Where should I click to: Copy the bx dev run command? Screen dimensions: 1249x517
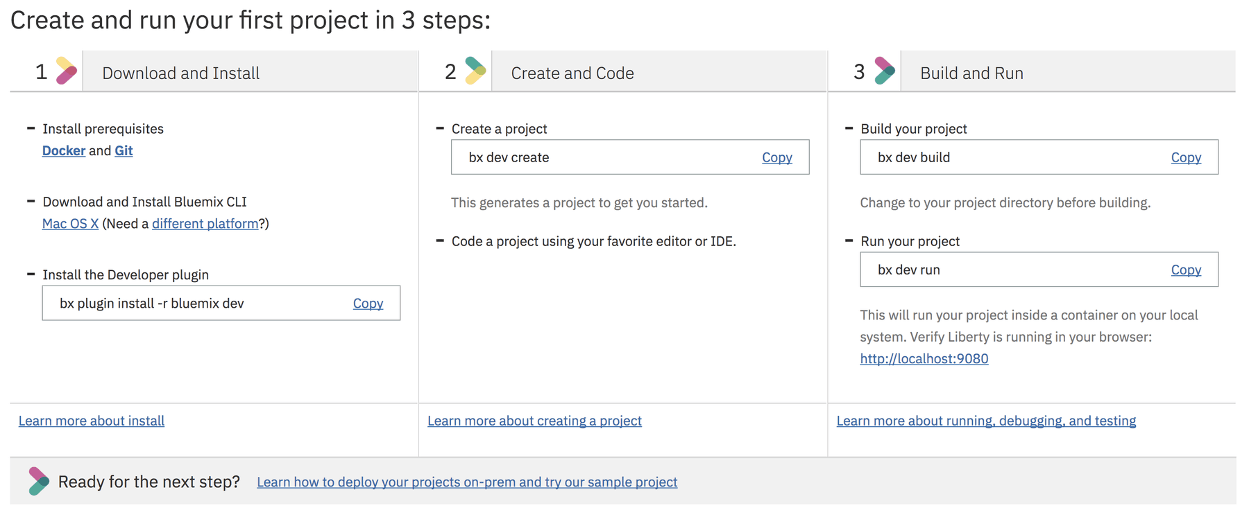pyautogui.click(x=1185, y=270)
